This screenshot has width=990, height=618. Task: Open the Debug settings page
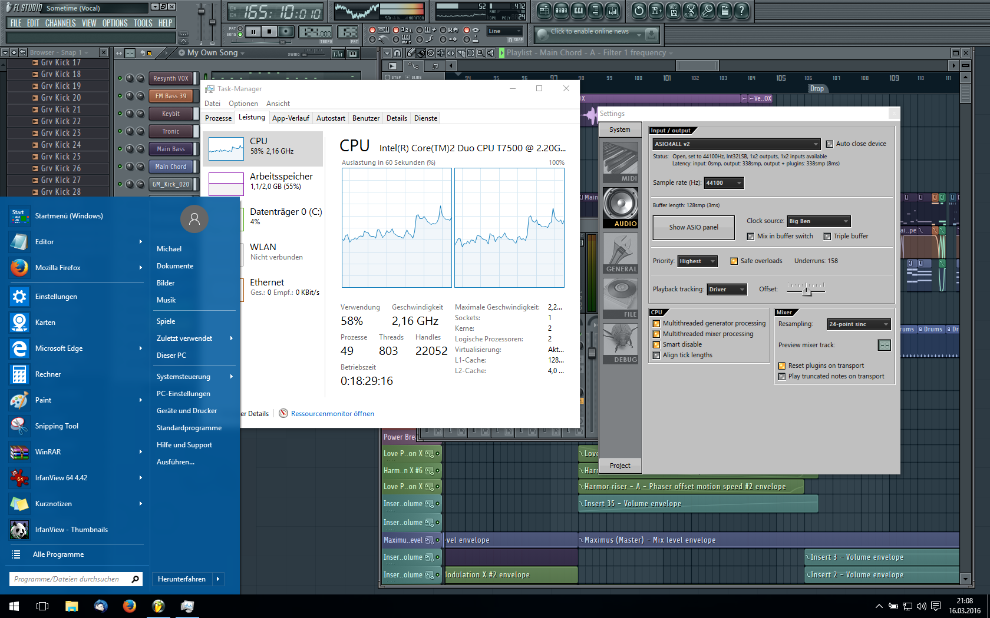[x=620, y=344]
